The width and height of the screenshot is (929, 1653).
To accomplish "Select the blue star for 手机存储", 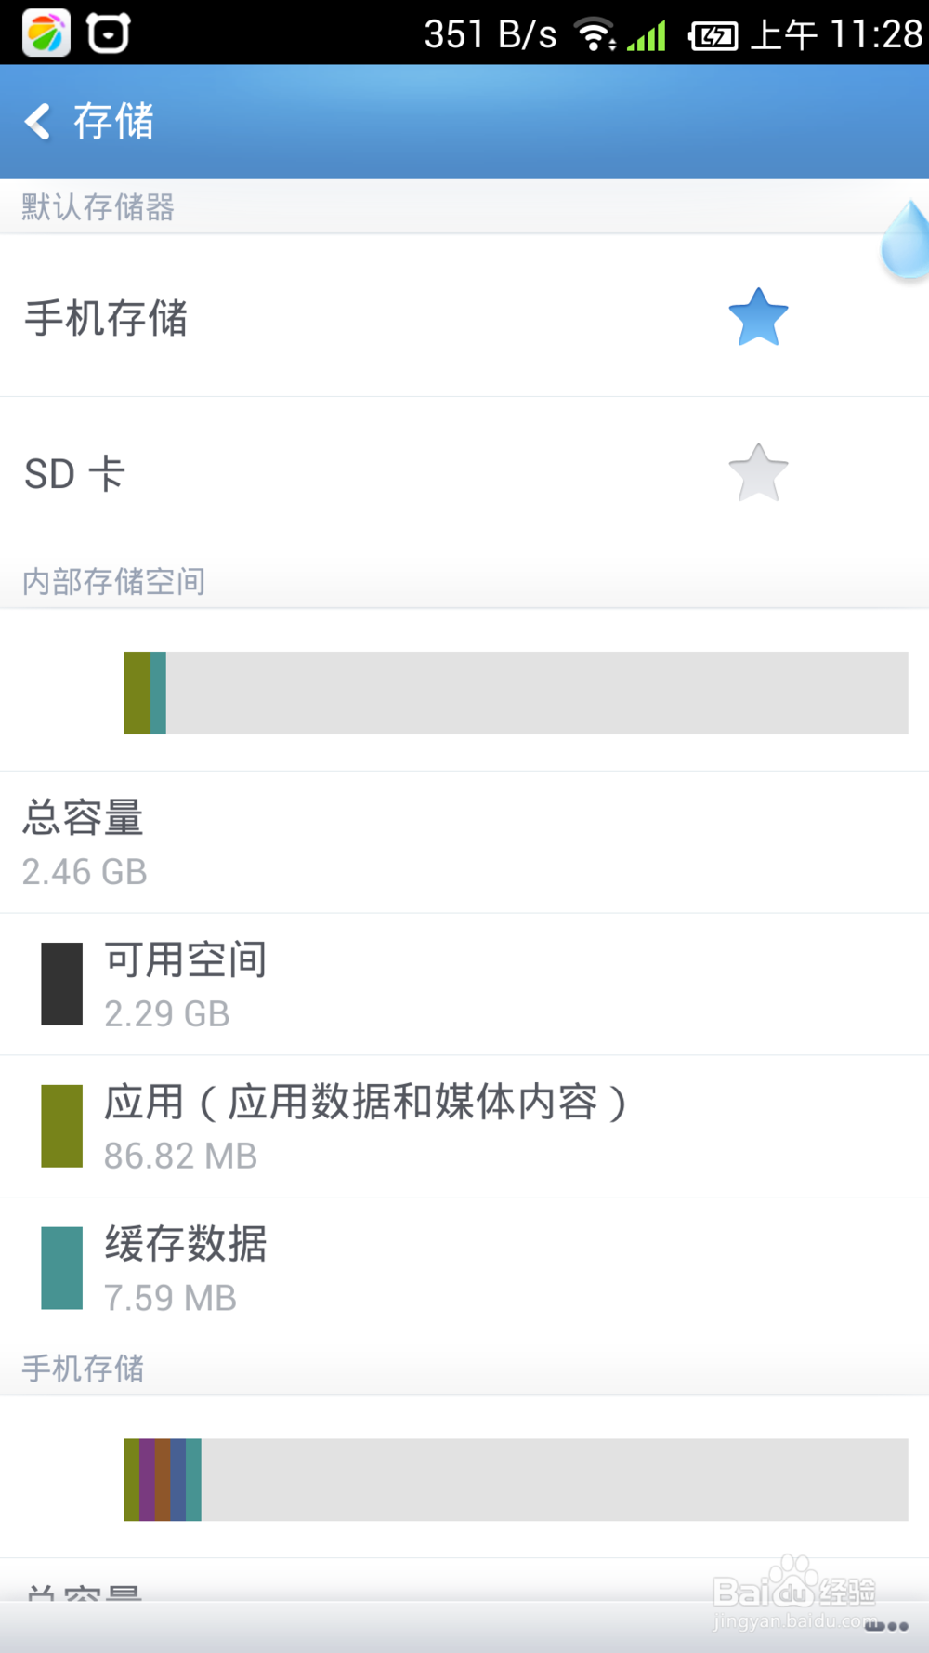I will click(x=758, y=317).
